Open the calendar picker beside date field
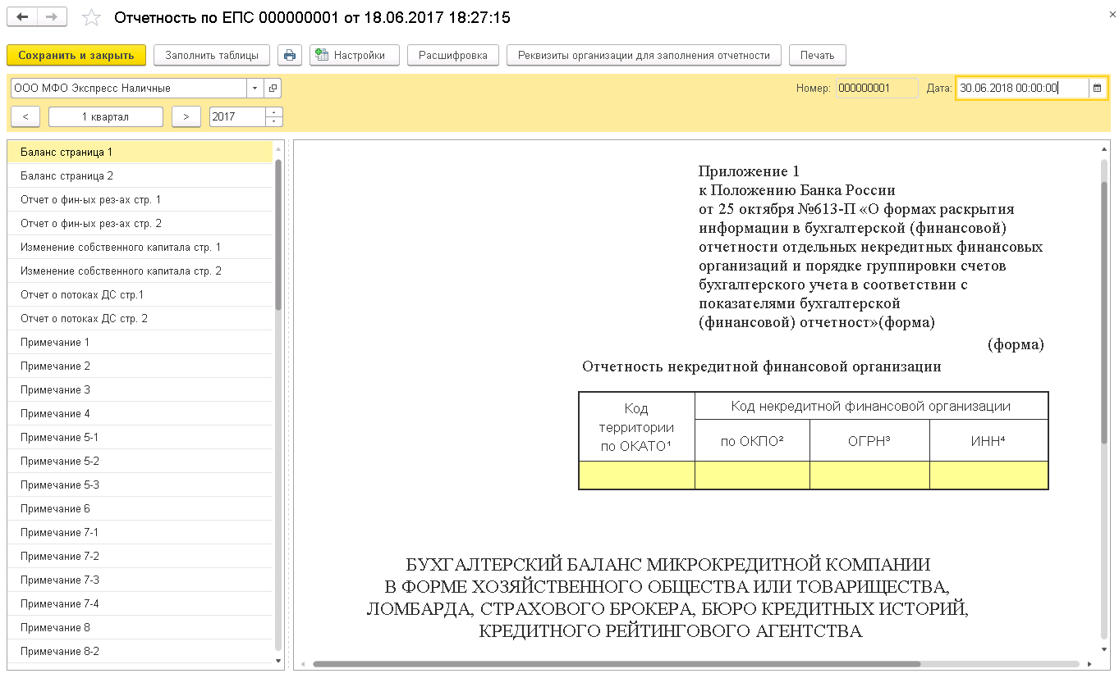The width and height of the screenshot is (1119, 678). click(x=1097, y=89)
